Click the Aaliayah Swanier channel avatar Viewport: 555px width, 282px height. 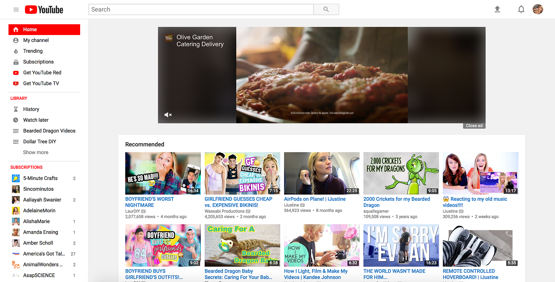16,200
